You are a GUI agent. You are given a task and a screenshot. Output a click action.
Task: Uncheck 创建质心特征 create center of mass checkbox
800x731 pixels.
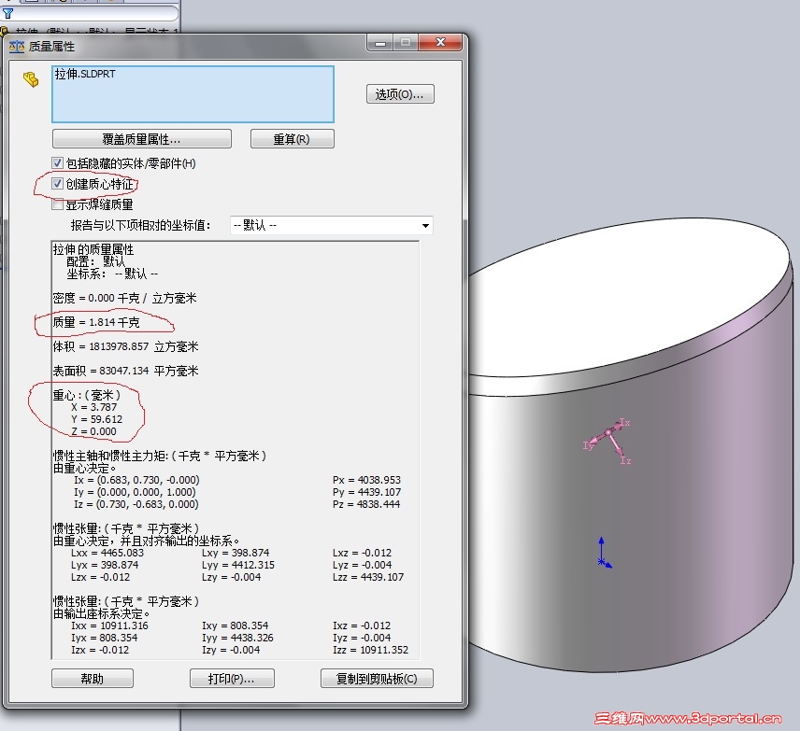tap(58, 184)
